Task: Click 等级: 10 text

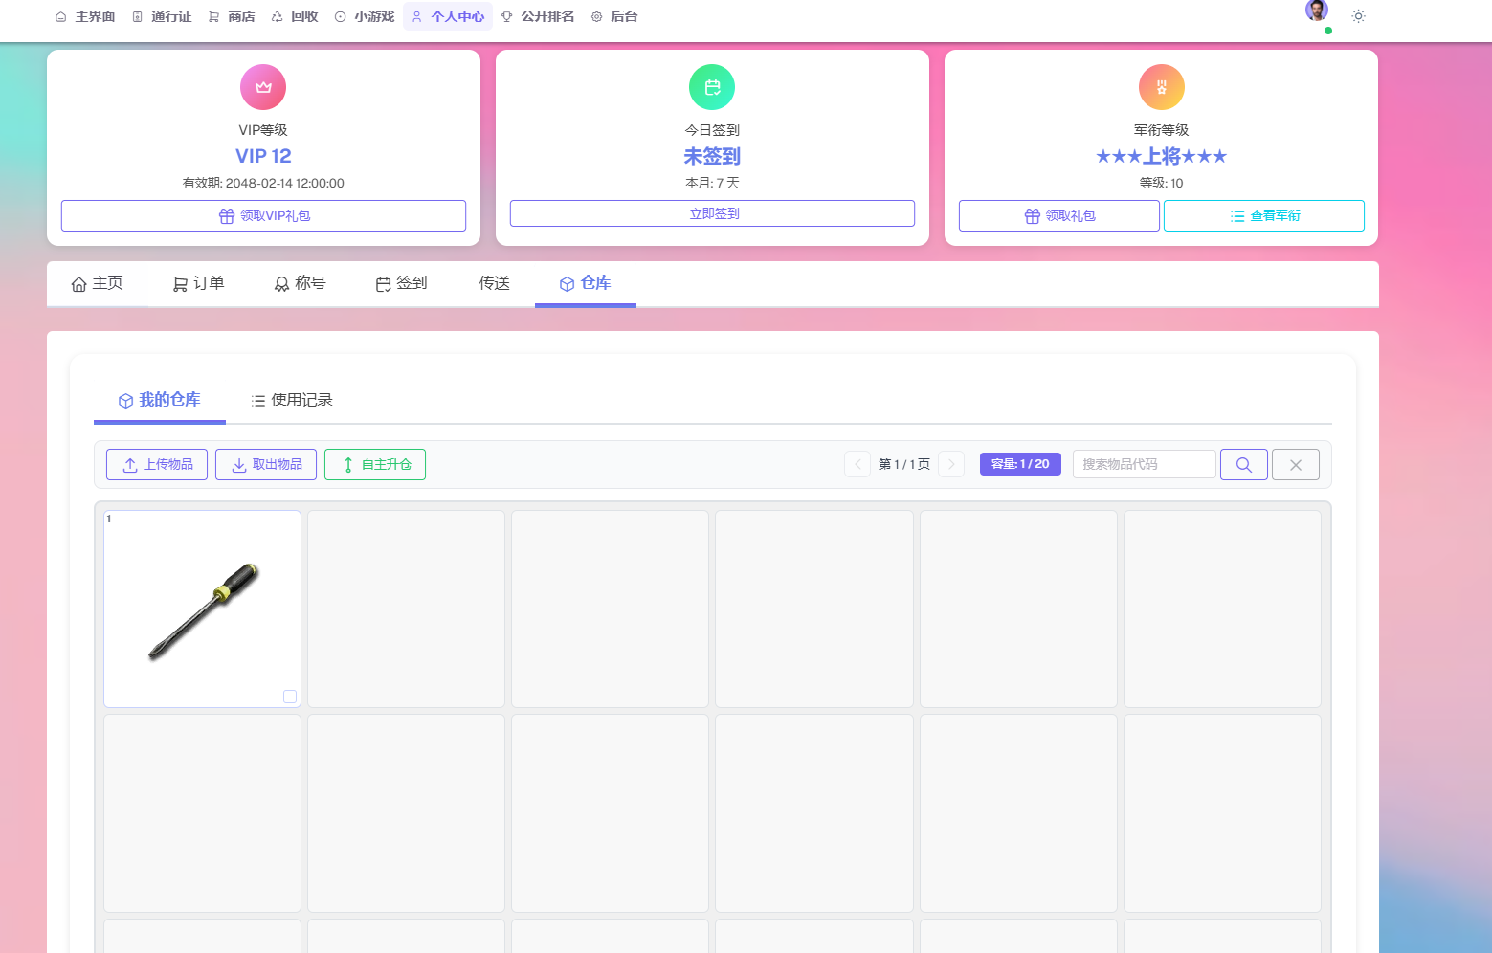Action: (x=1162, y=183)
